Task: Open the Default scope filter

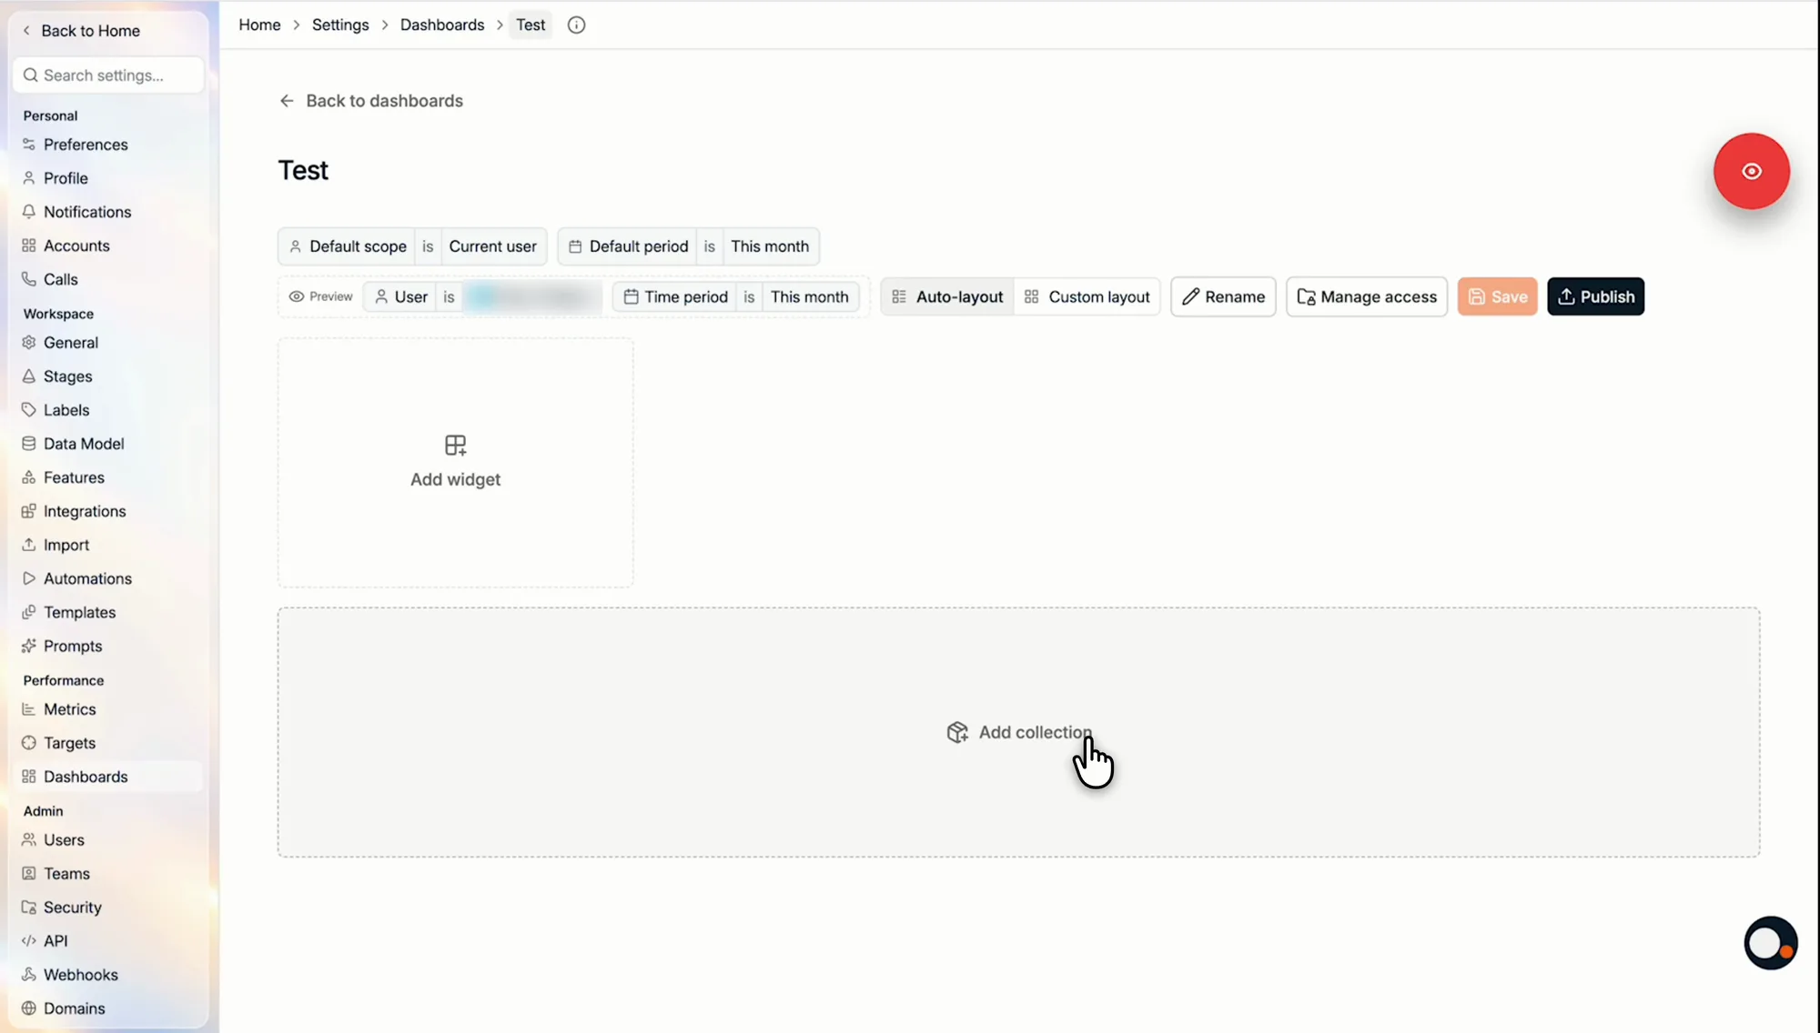Action: coord(348,246)
